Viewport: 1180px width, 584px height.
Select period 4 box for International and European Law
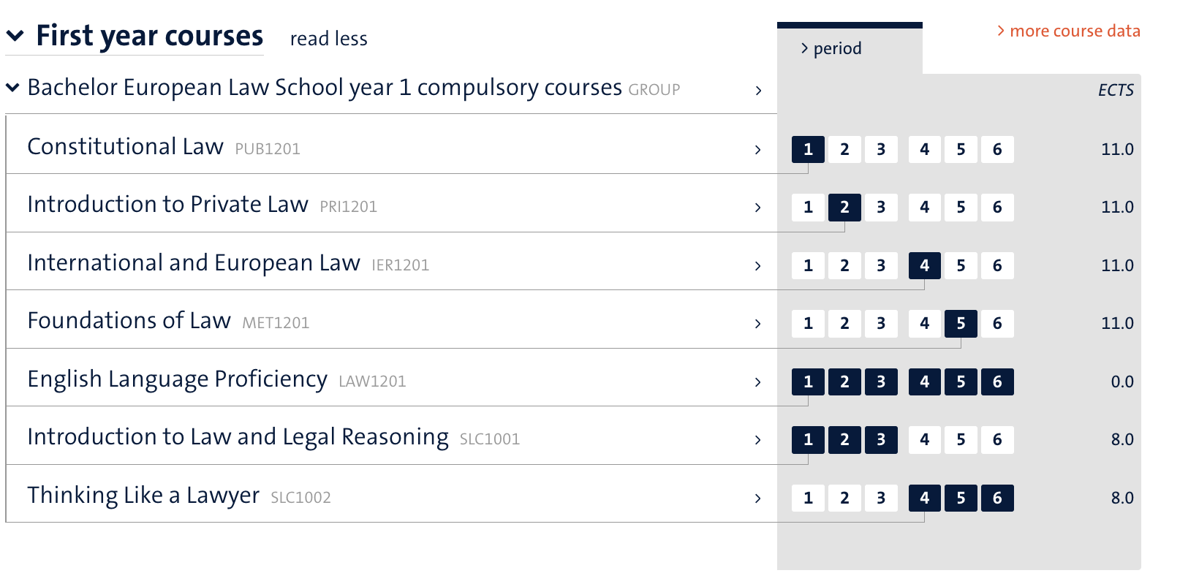click(x=924, y=266)
